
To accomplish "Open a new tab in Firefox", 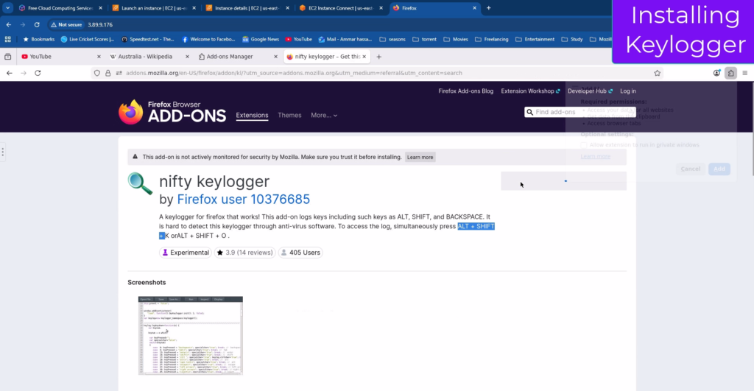I will (379, 57).
